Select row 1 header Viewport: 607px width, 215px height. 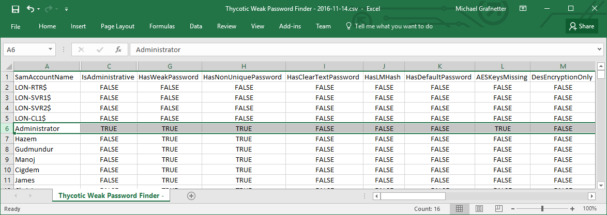click(x=8, y=77)
